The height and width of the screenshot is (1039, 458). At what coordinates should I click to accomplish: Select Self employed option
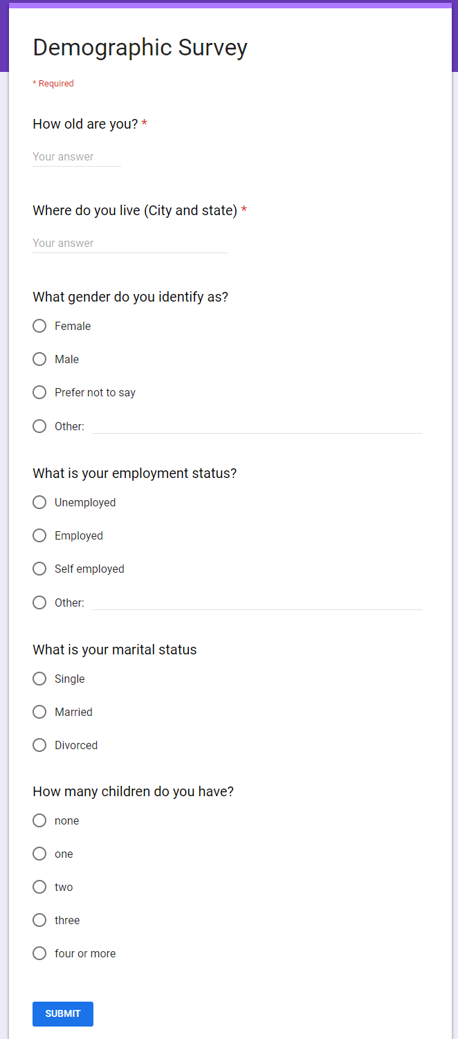[39, 569]
